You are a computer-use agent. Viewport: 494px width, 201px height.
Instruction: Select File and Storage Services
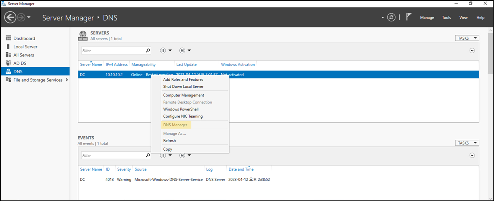pyautogui.click(x=38, y=80)
